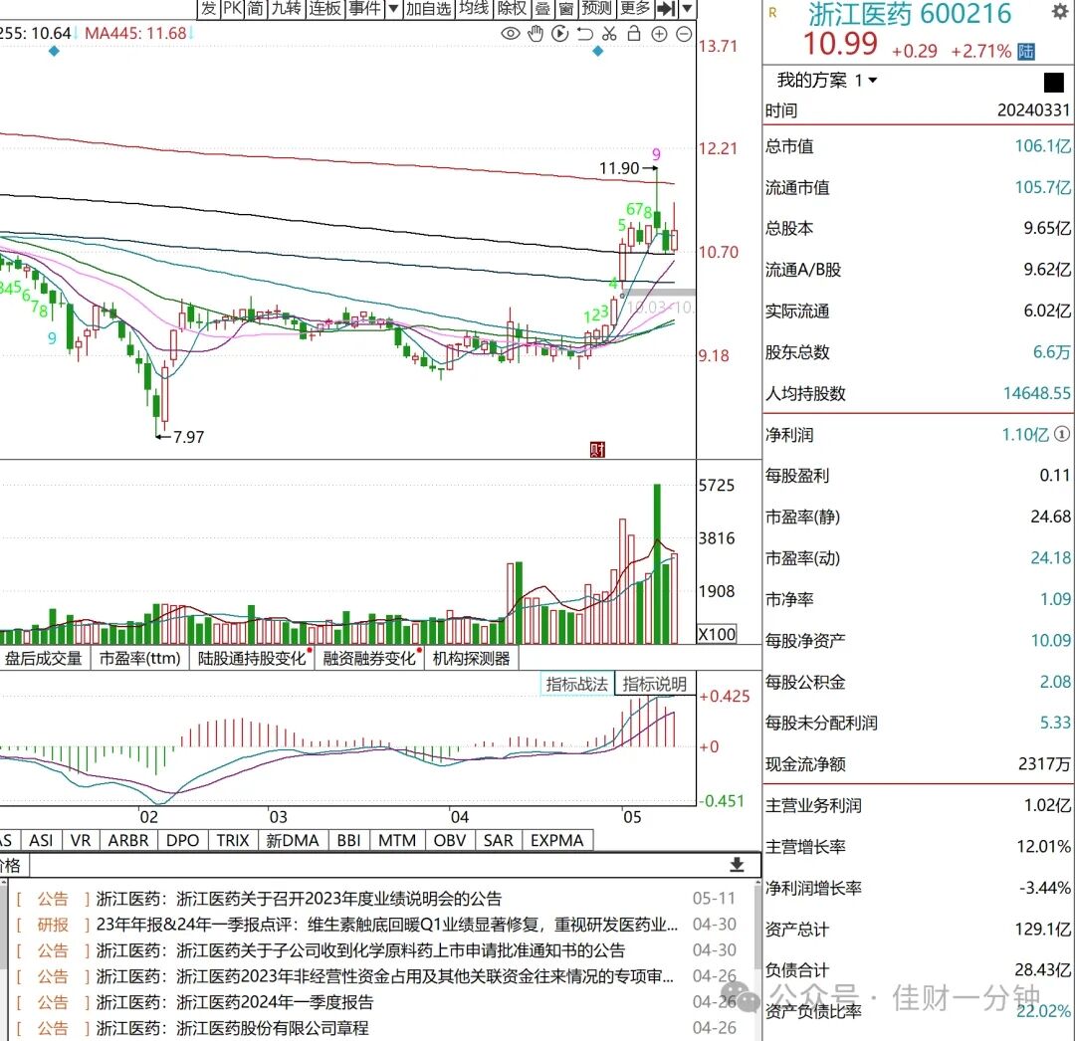Click the 叠 overlay toolbar button
Image resolution: width=1075 pixels, height=1041 pixels.
543,9
